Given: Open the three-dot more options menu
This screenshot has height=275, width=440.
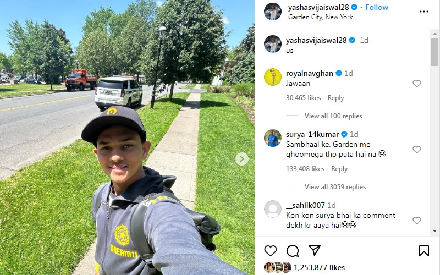Looking at the screenshot, I should (x=424, y=12).
